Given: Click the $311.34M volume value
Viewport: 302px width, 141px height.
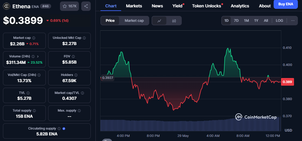Looking at the screenshot, I should tap(16, 62).
